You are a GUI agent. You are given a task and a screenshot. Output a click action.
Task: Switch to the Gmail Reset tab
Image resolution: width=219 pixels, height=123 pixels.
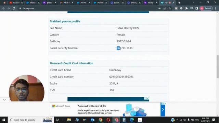[x=67, y=3]
